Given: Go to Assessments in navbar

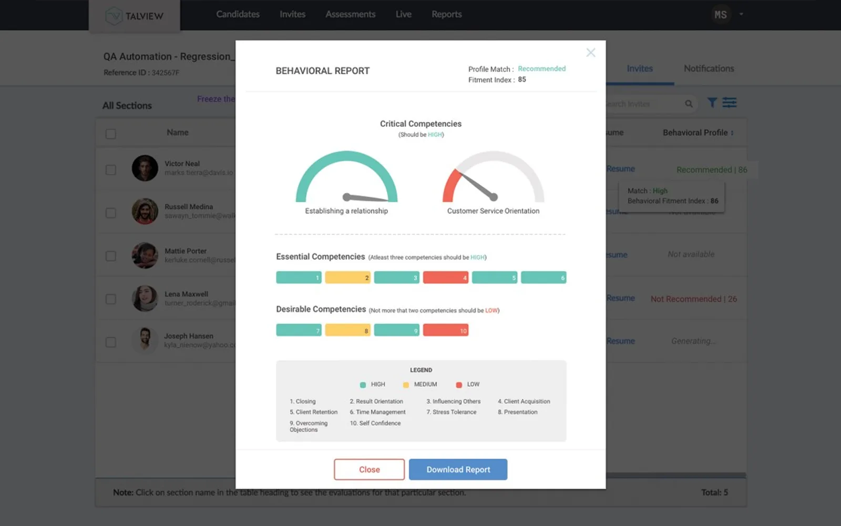Looking at the screenshot, I should click(x=350, y=14).
